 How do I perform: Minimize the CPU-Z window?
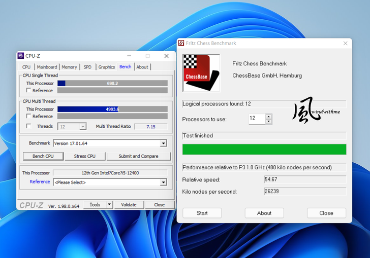coord(129,56)
